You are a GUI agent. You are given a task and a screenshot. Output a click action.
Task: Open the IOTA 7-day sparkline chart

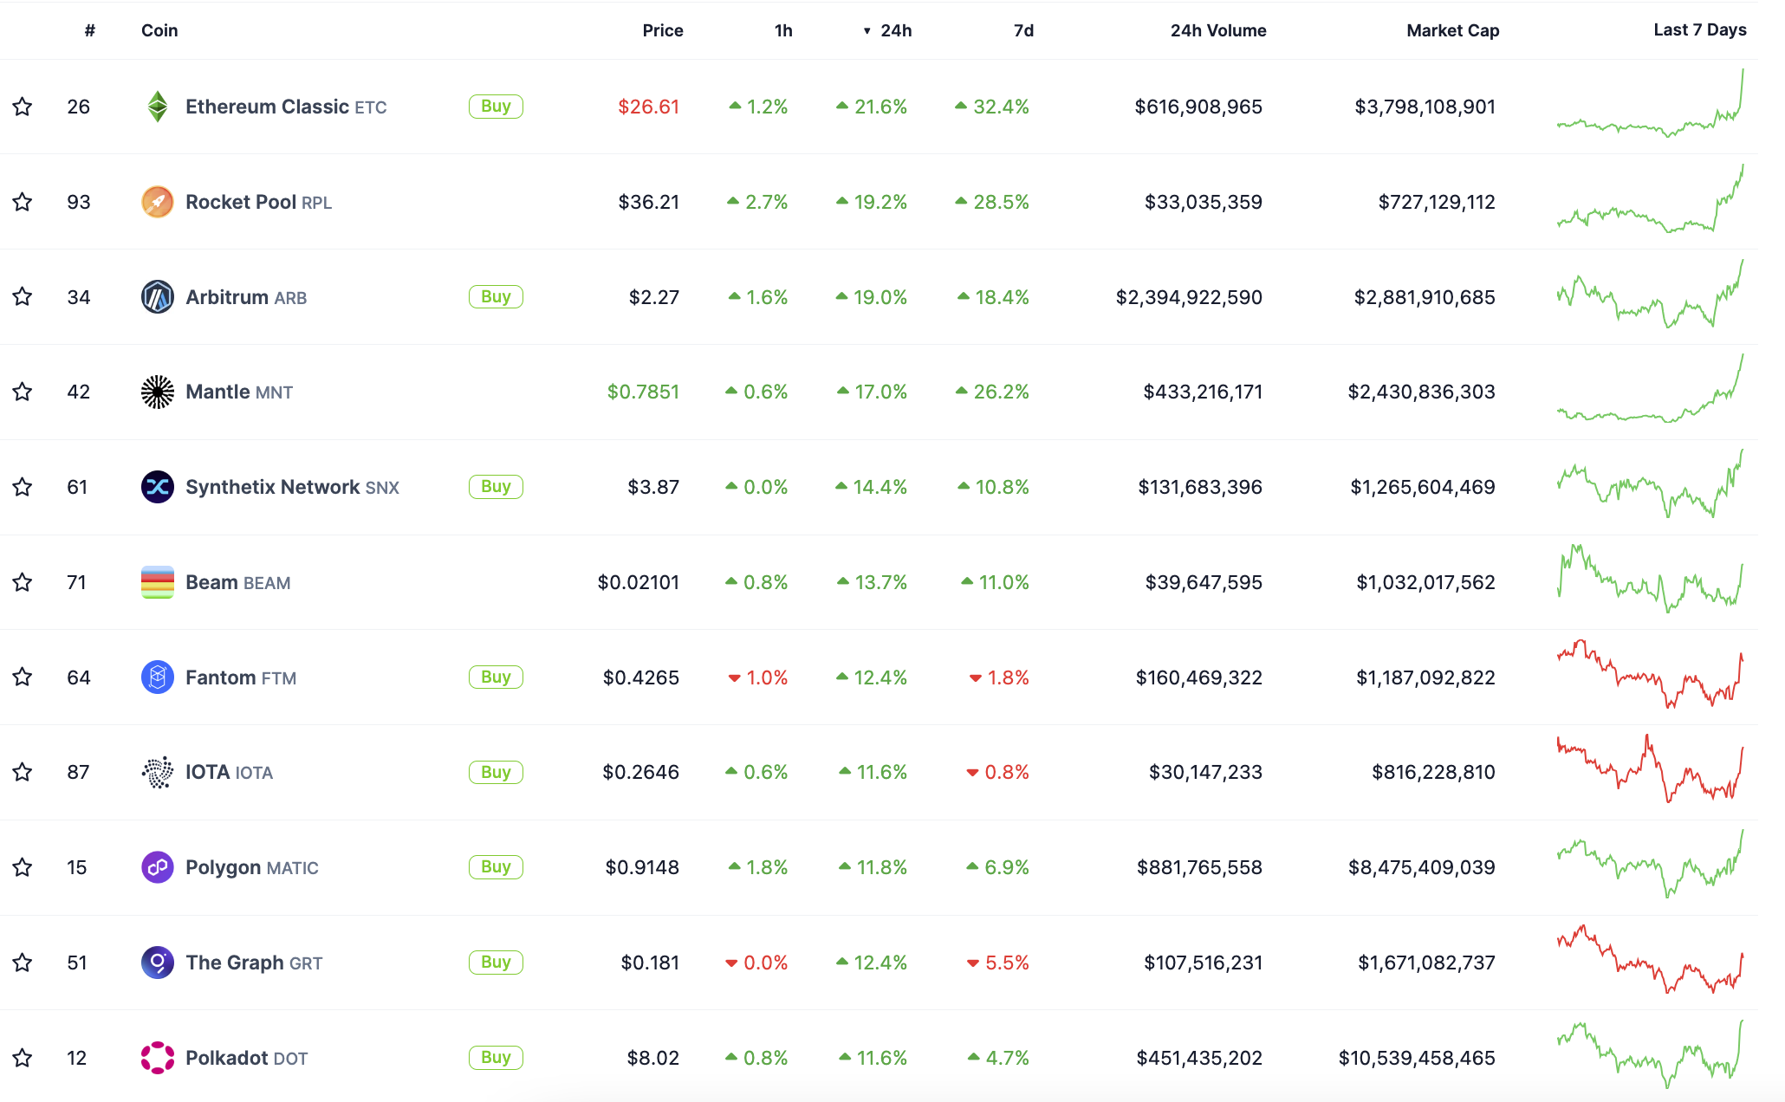(1650, 771)
